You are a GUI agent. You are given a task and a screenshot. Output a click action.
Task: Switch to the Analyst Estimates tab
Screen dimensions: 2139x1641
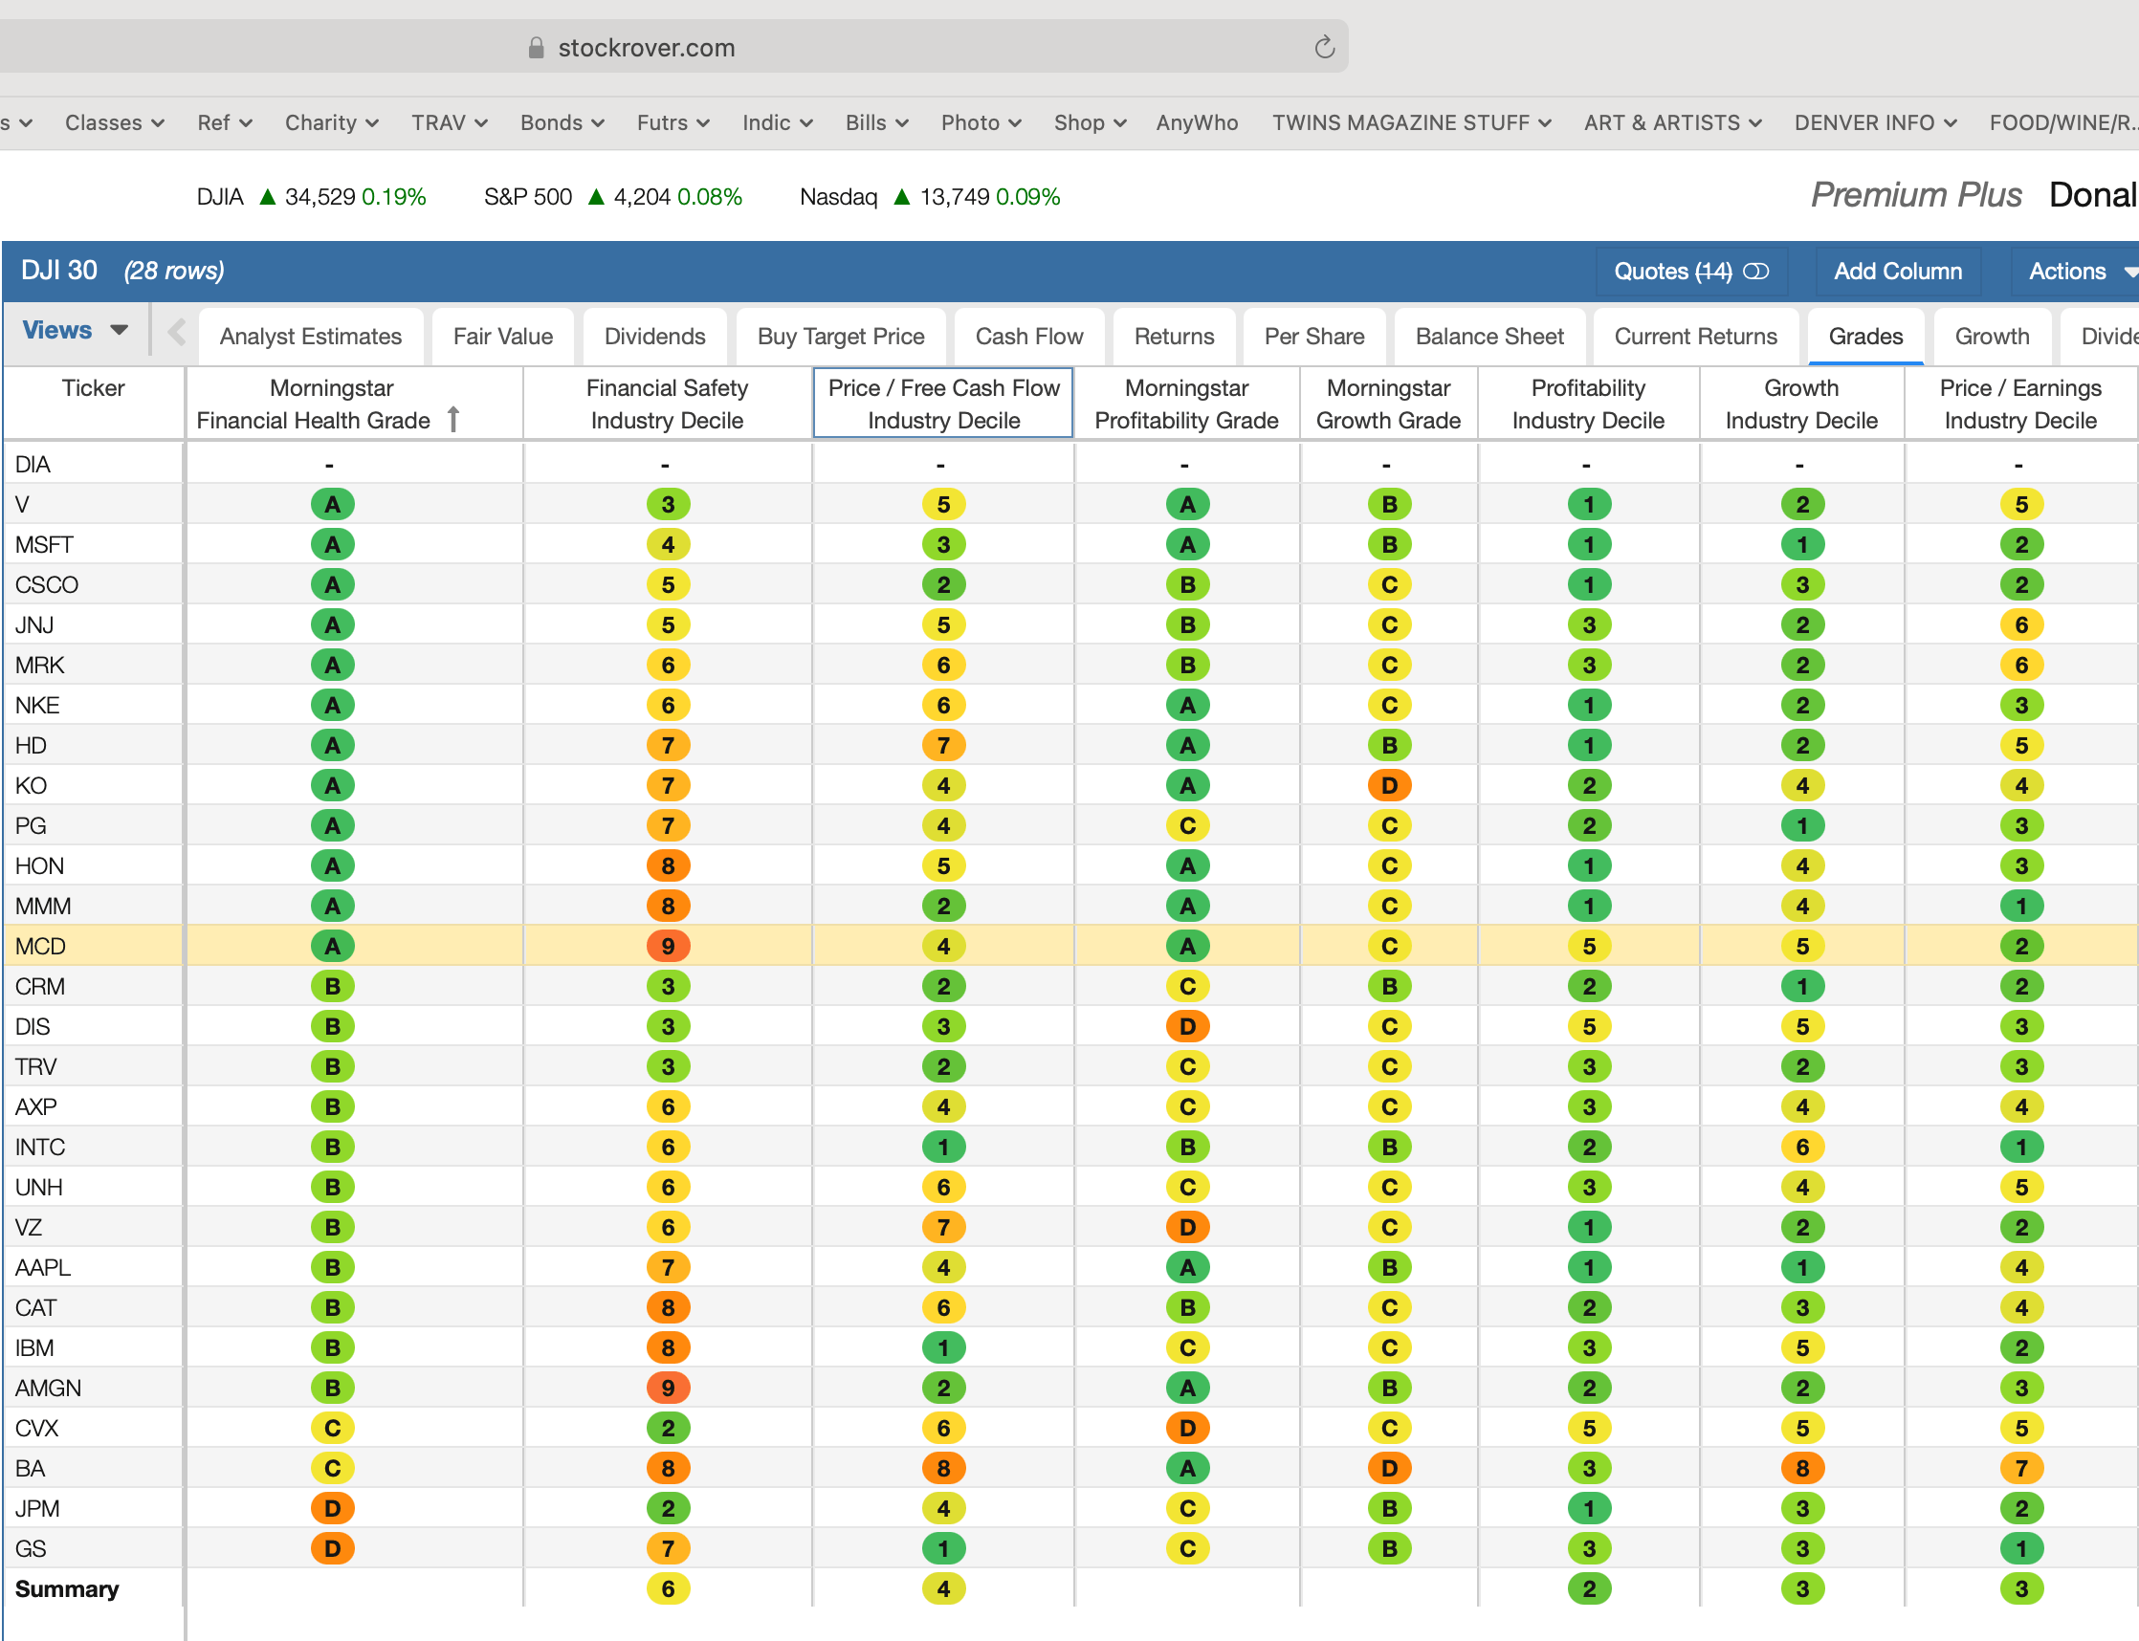[x=311, y=336]
